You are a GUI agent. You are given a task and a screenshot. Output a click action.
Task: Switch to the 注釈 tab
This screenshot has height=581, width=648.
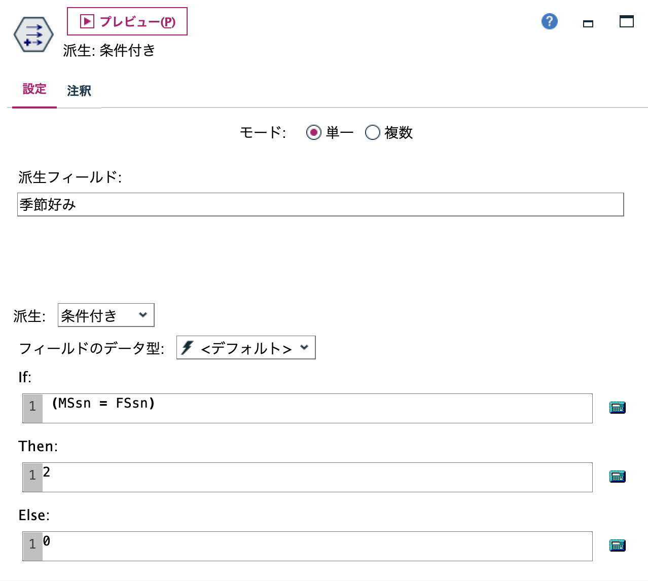tap(78, 90)
